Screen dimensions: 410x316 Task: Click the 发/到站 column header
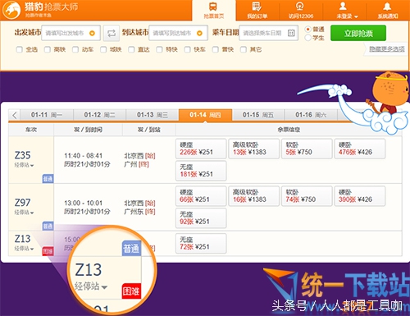(148, 130)
